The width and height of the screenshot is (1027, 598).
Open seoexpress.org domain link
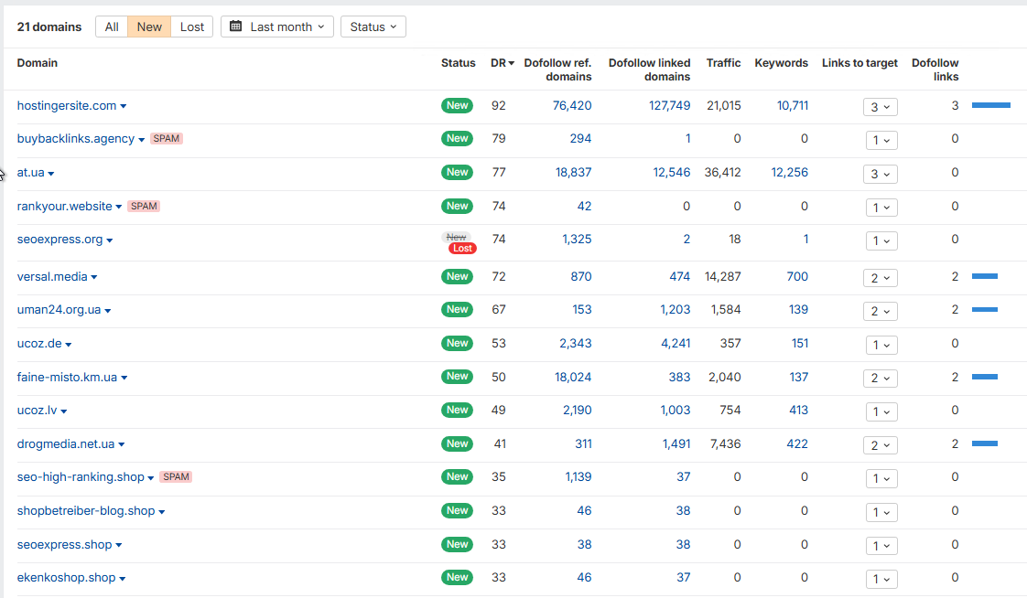(59, 240)
